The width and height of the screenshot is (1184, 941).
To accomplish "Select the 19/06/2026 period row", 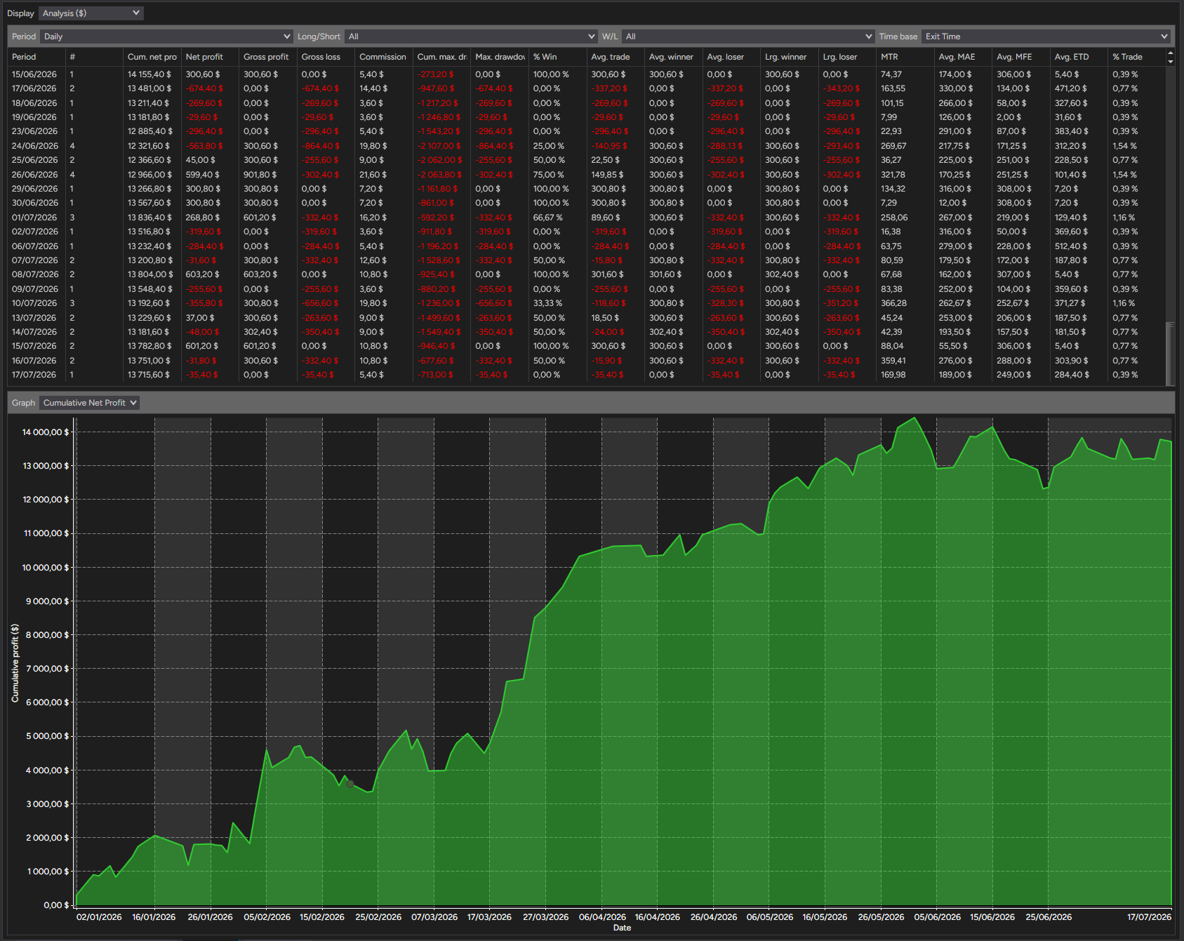I will point(587,117).
